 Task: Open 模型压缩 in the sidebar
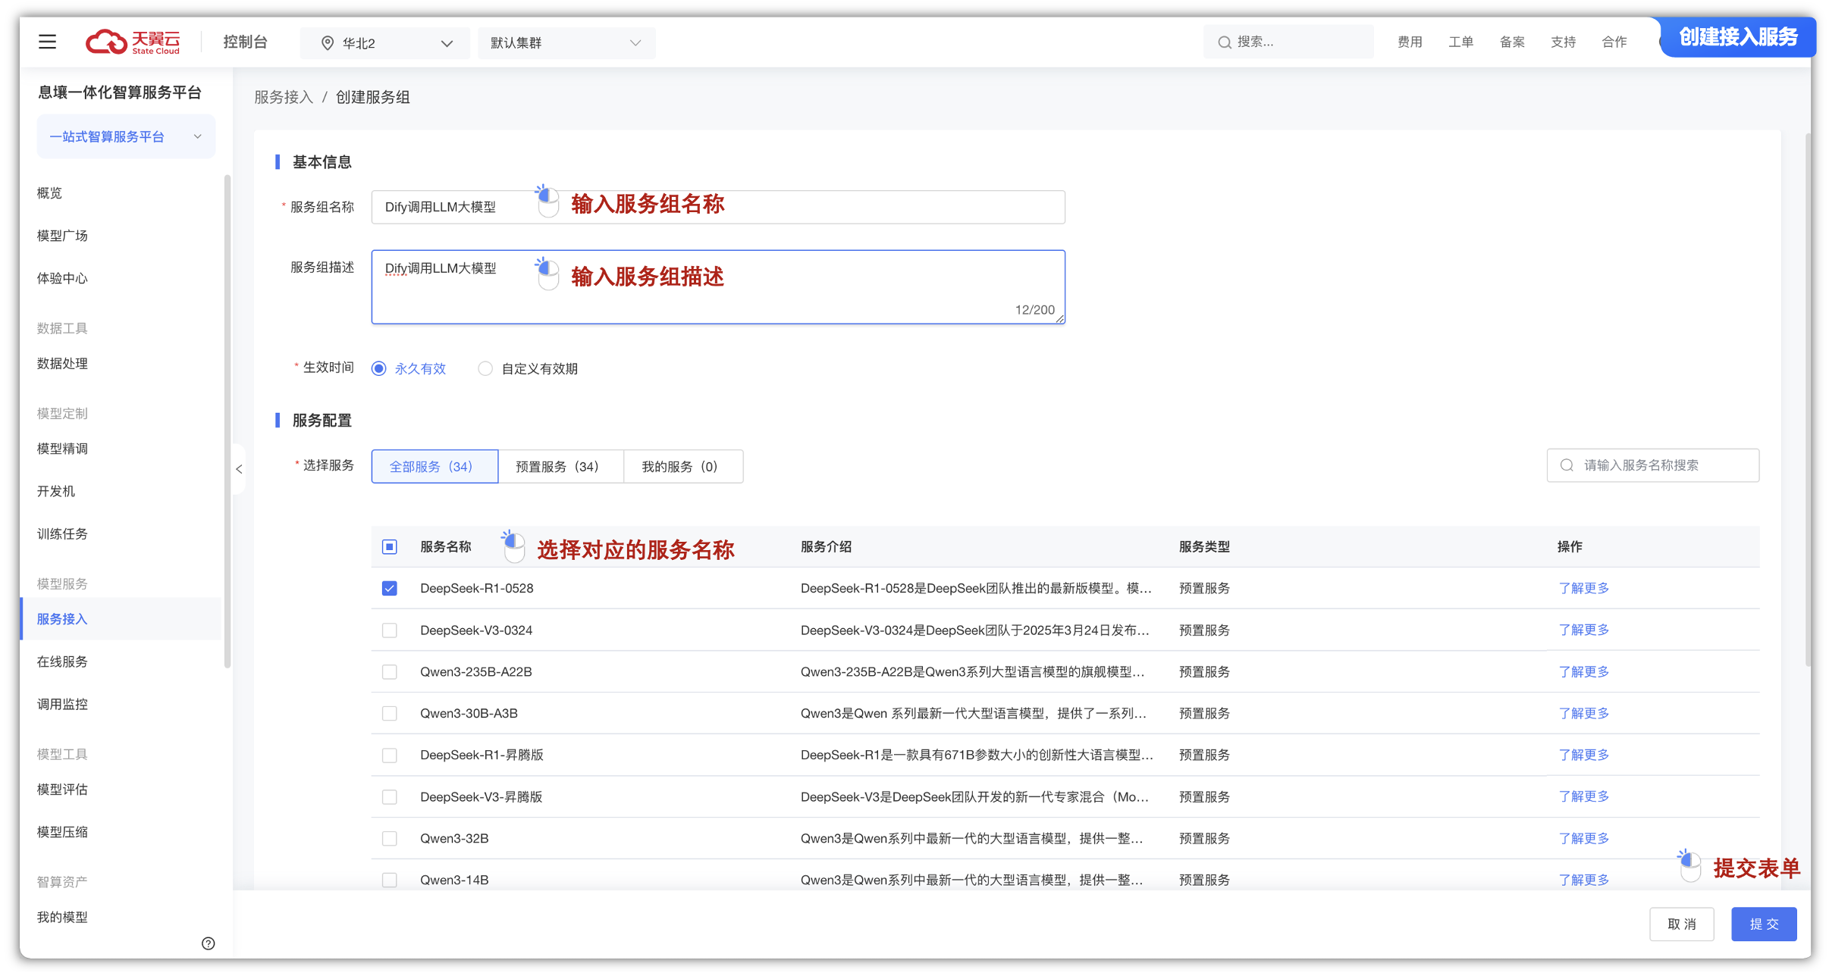pyautogui.click(x=62, y=832)
